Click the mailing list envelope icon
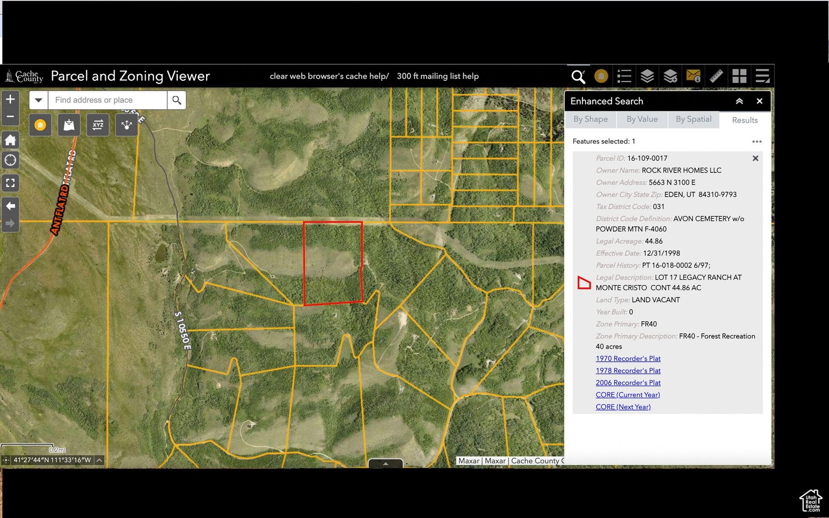The image size is (829, 518). pos(693,76)
